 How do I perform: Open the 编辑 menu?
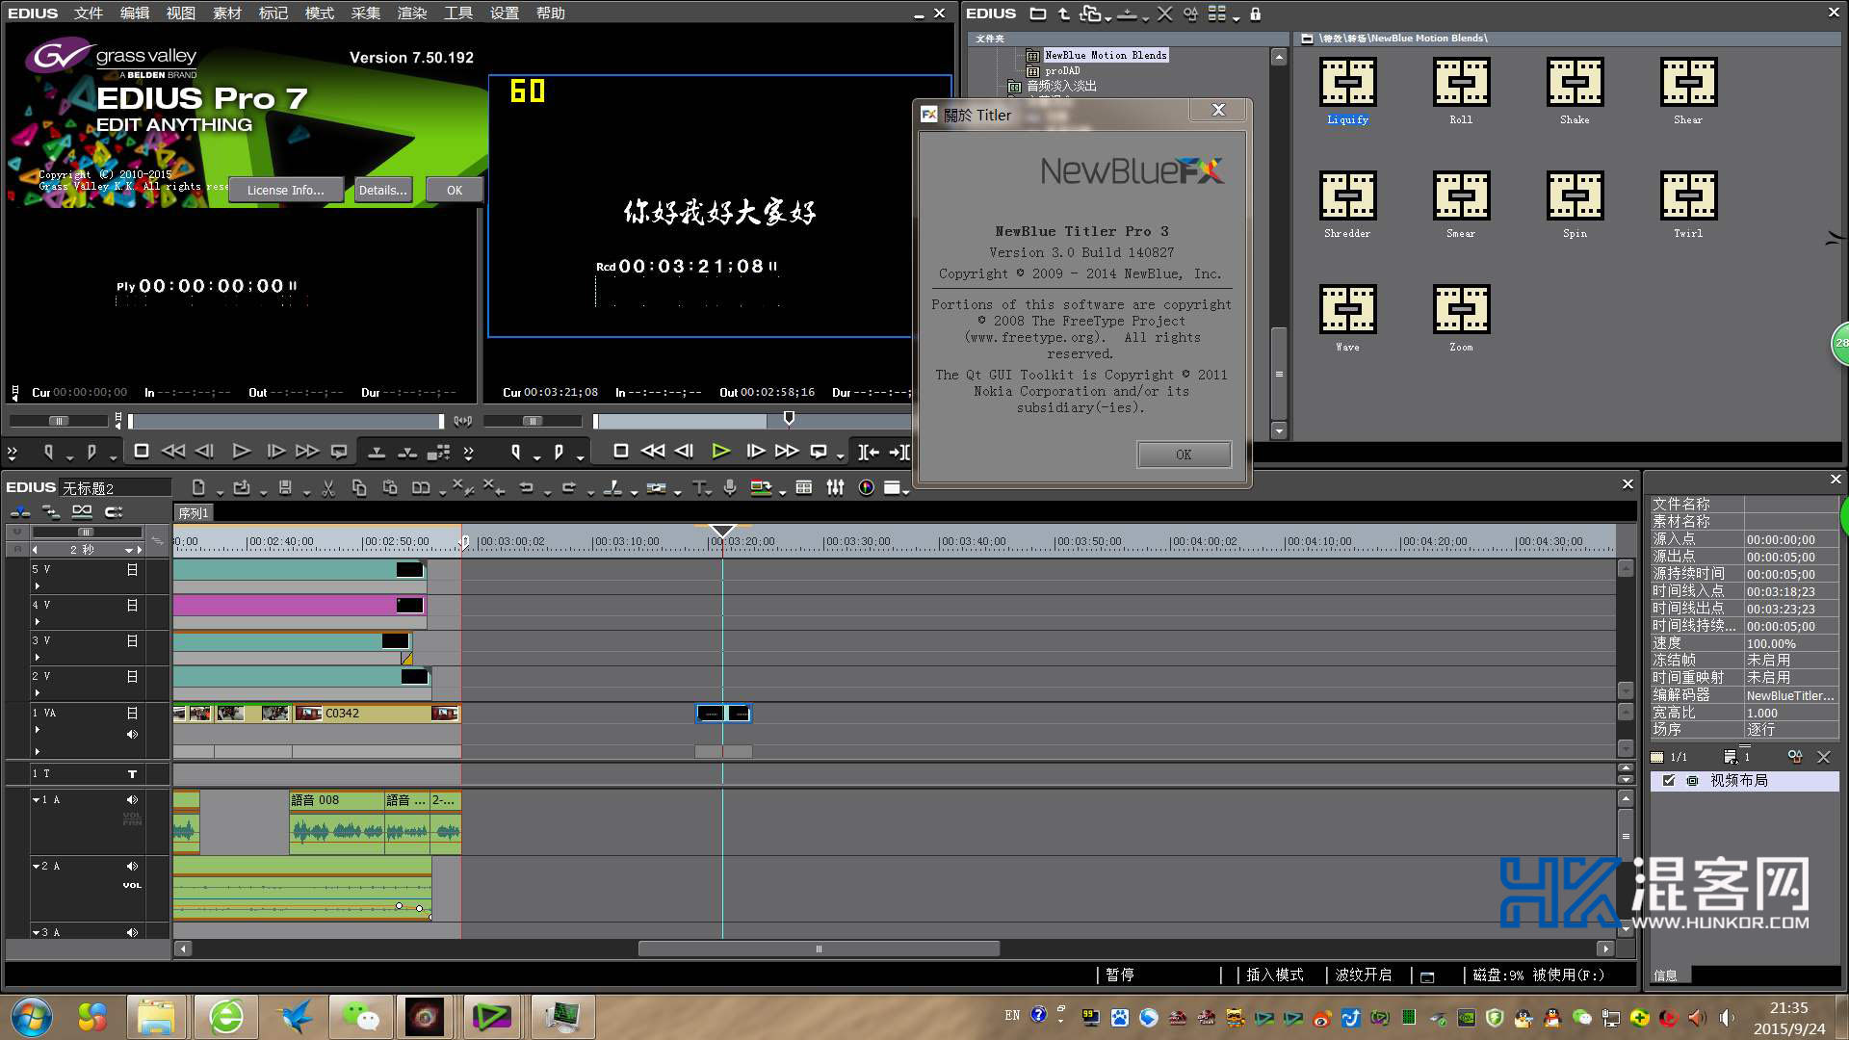click(134, 13)
